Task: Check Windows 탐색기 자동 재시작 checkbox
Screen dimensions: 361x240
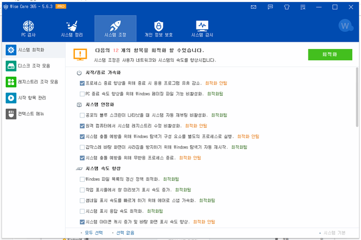Action: (x=82, y=147)
